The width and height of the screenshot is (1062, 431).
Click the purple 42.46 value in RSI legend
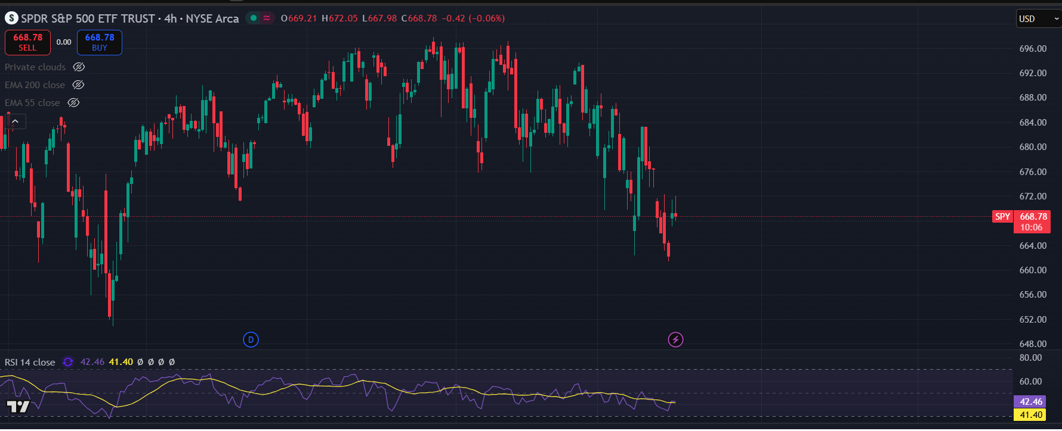click(x=92, y=362)
